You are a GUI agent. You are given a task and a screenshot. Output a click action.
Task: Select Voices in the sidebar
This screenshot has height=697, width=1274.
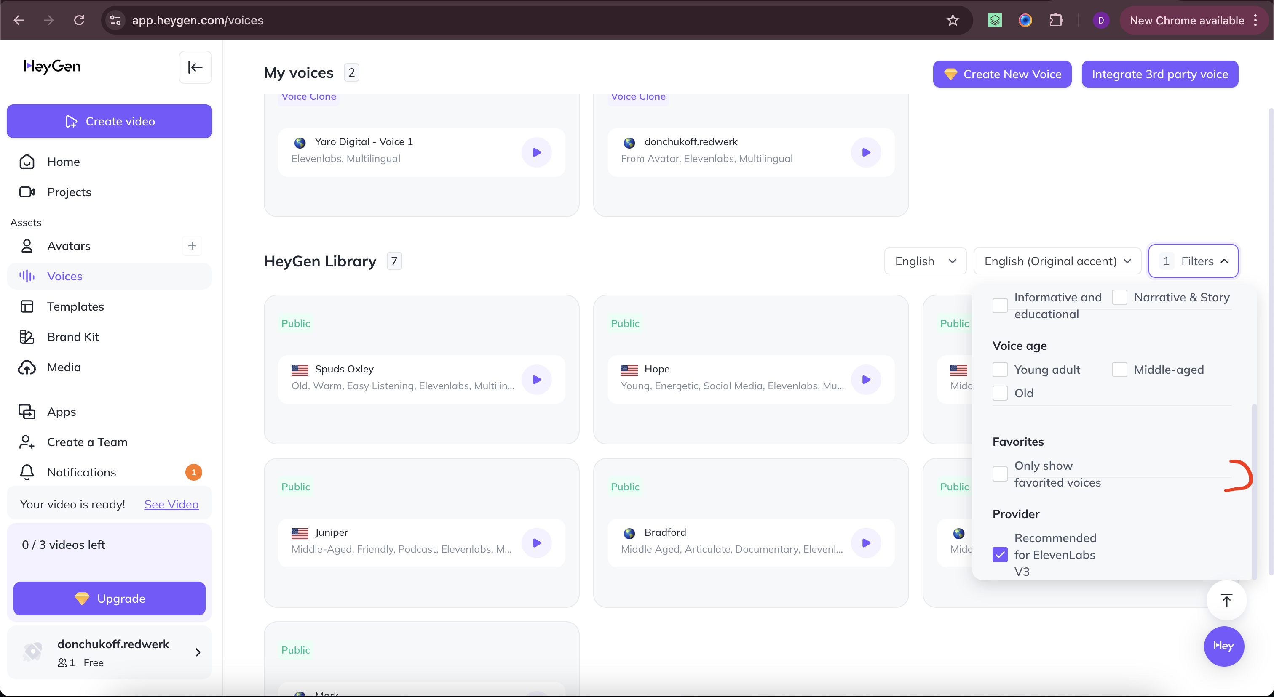click(109, 276)
